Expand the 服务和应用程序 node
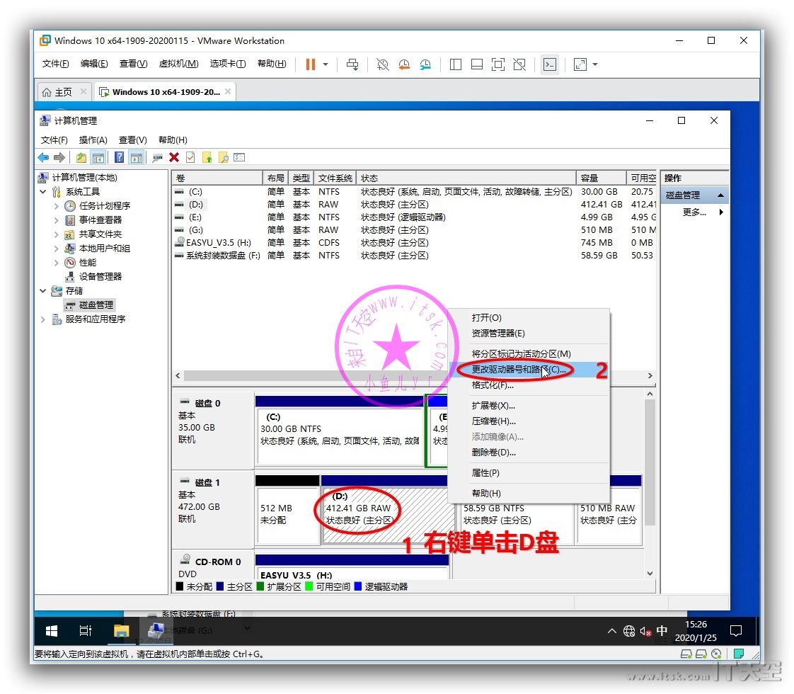 [x=43, y=319]
